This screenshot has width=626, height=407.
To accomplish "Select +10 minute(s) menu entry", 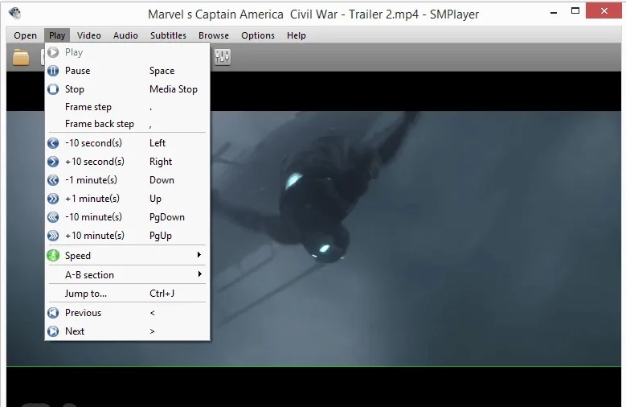I will tap(127, 236).
